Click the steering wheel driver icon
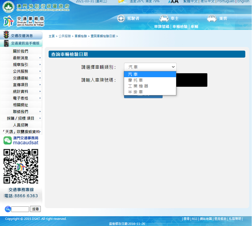252x226 pixels. pyautogui.click(x=121, y=18)
